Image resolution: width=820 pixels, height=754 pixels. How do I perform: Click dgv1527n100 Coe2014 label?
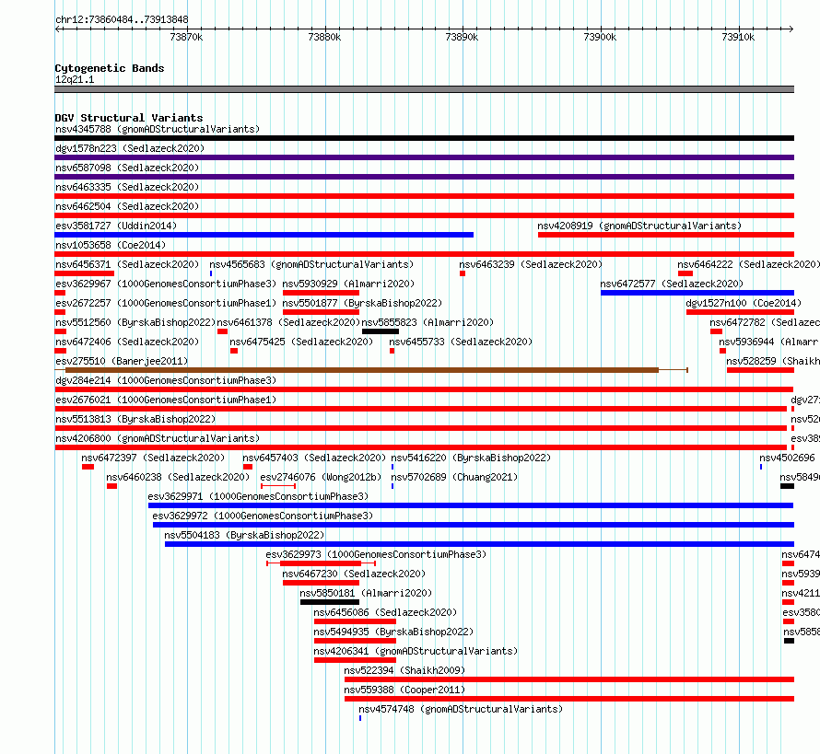pos(744,303)
